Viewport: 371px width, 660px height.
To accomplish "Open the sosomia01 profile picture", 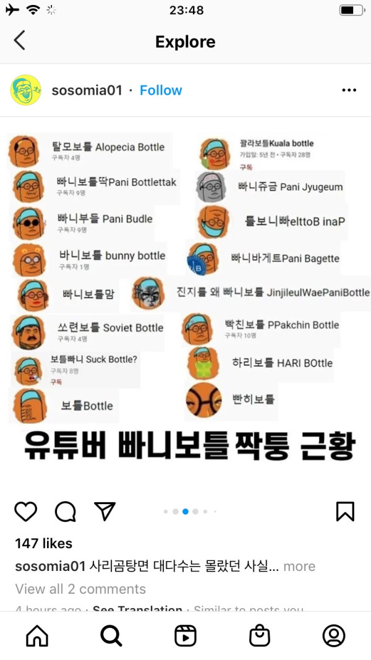I will (25, 90).
